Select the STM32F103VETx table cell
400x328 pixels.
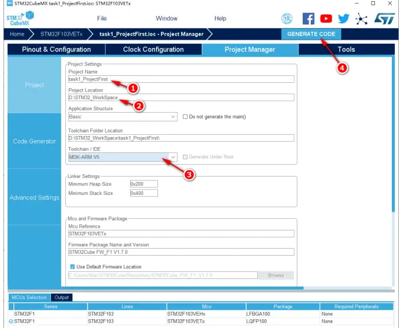click(206, 322)
